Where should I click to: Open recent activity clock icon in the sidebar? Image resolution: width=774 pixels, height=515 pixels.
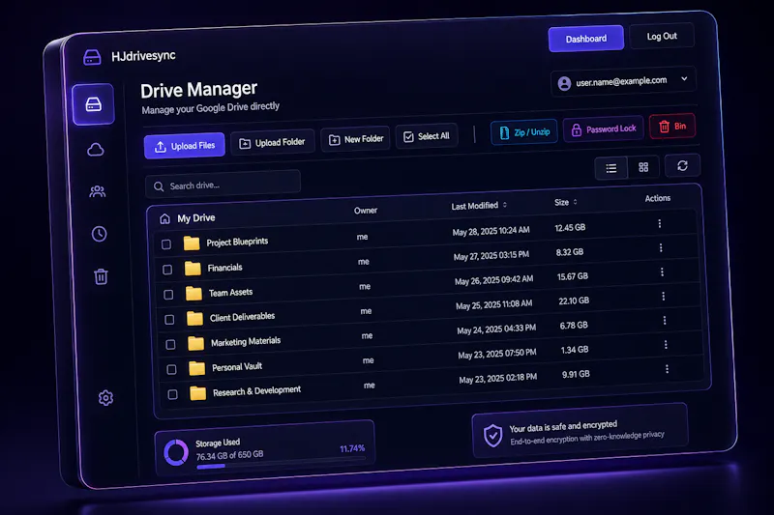click(100, 234)
